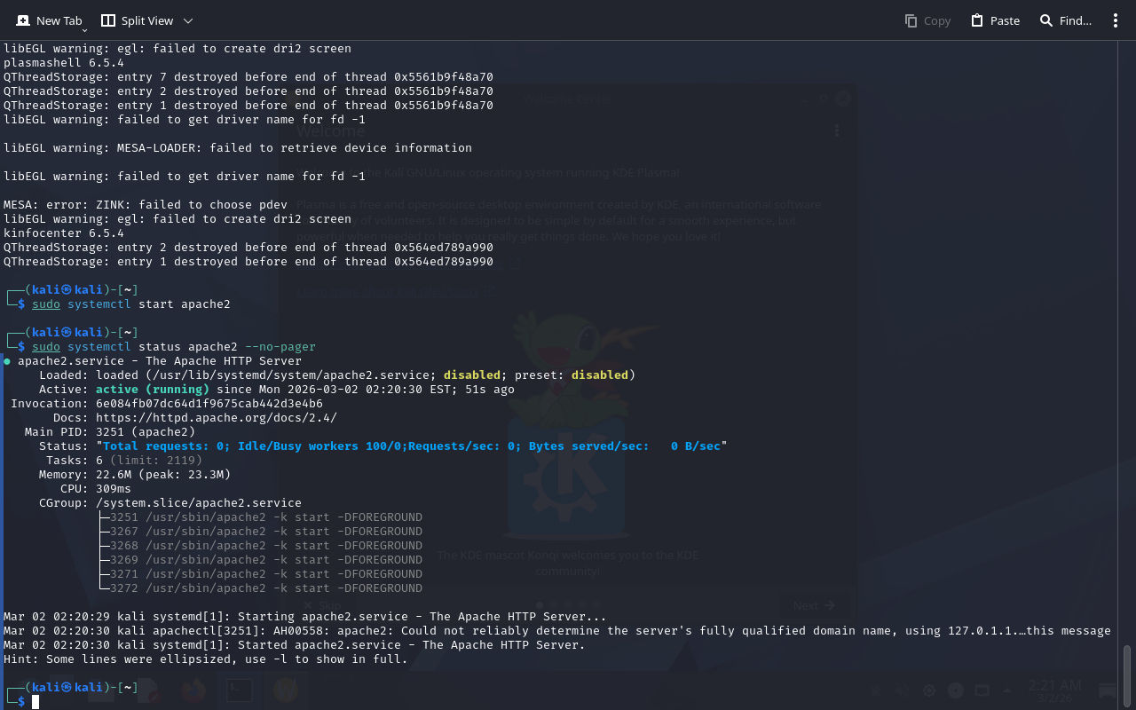Open the Split View dropdown chevron
1136x710 pixels.
188,20
